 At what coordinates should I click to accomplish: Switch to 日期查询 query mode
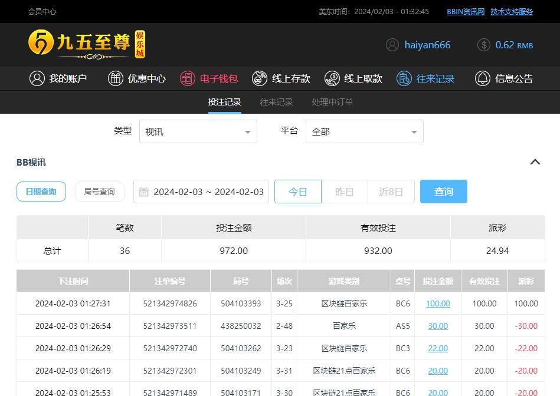tap(41, 192)
